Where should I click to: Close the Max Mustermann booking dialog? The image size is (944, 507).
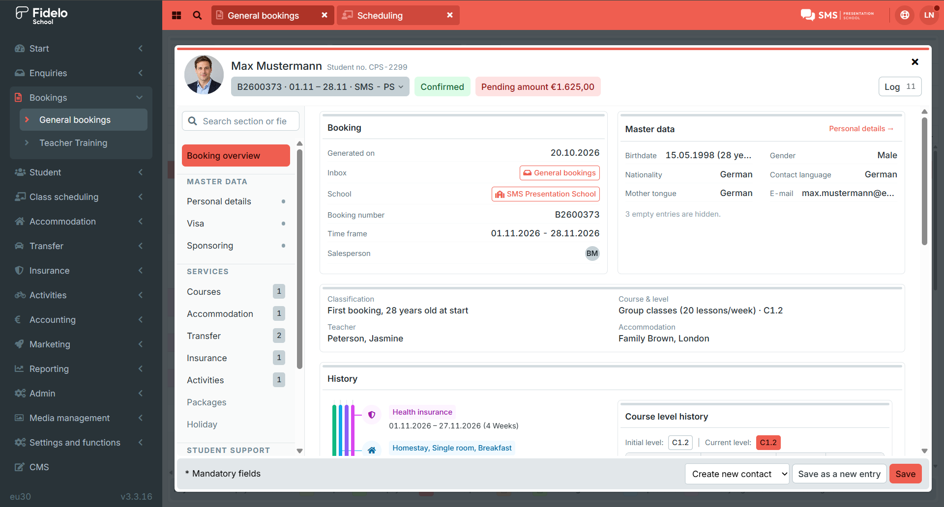(915, 62)
